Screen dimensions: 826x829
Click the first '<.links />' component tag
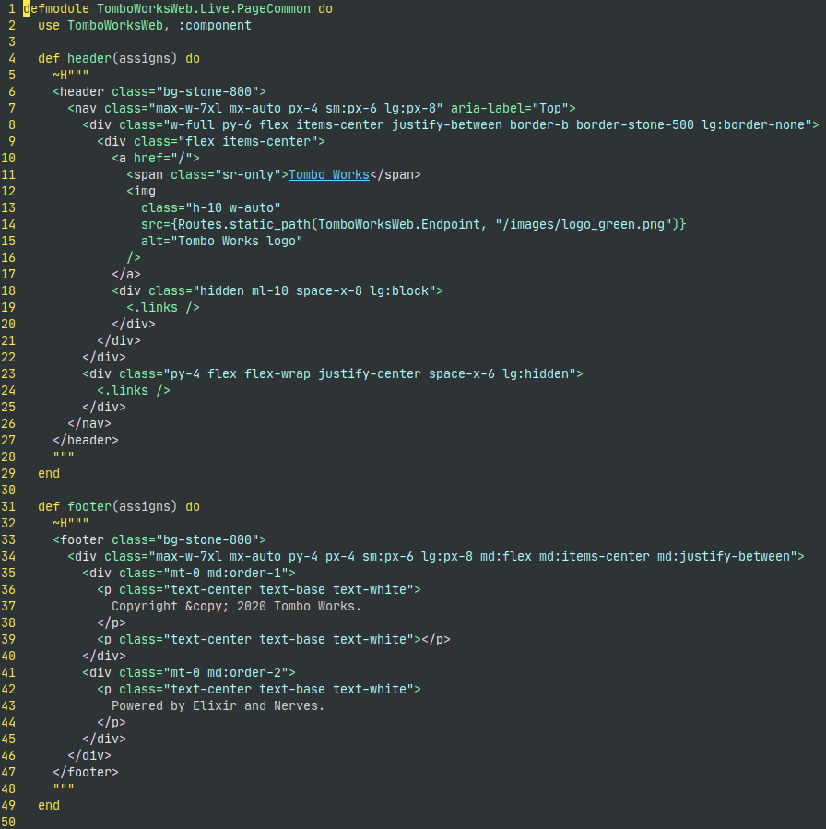(163, 307)
